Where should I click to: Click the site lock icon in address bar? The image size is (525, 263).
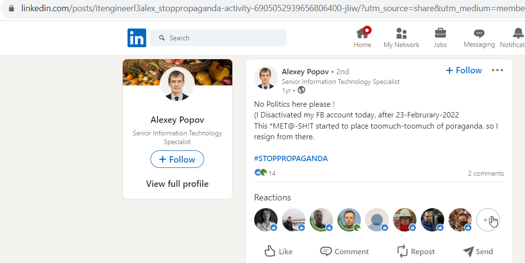[11, 8]
